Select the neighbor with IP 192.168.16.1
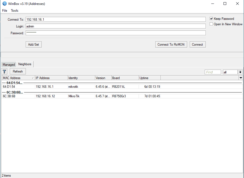Image resolution: width=244 pixels, height=178 pixels. (x=44, y=87)
